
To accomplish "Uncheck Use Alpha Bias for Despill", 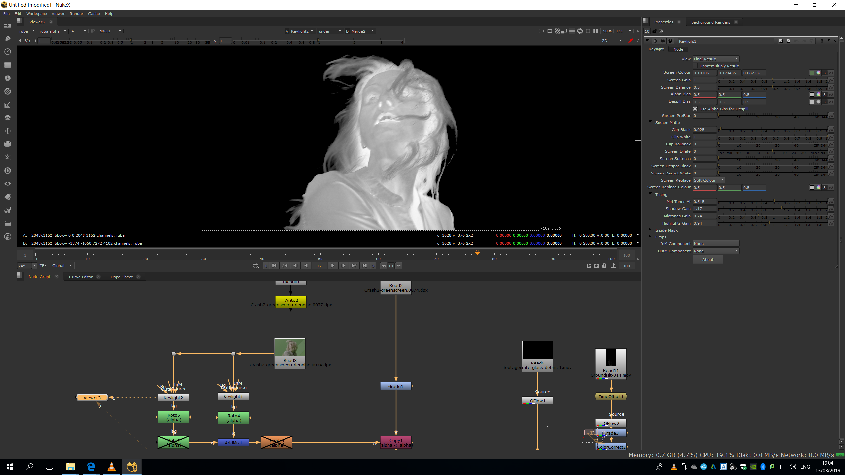I will [695, 109].
